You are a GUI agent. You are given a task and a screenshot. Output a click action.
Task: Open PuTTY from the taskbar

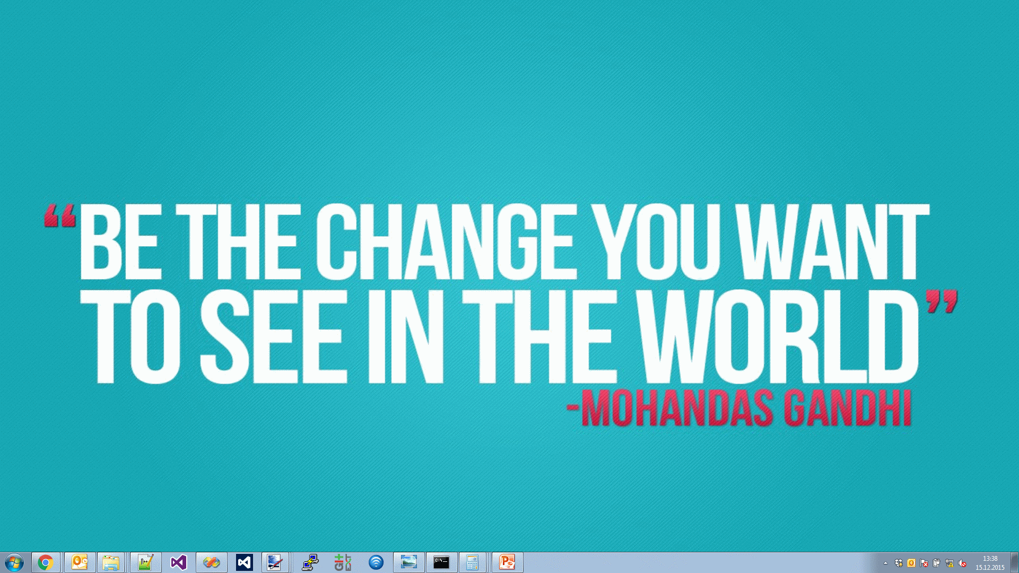pyautogui.click(x=310, y=562)
